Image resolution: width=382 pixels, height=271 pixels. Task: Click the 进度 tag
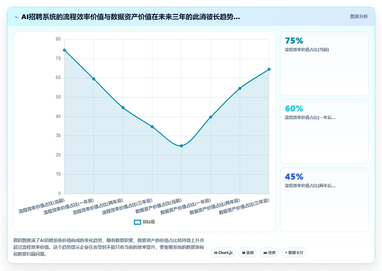[269, 253]
